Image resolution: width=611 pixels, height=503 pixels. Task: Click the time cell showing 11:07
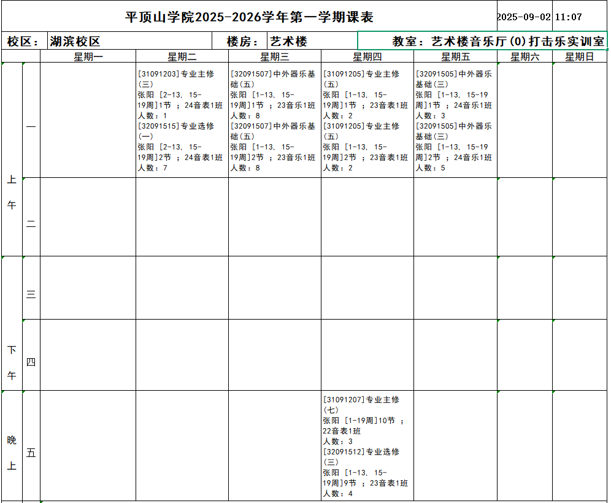[x=568, y=17]
